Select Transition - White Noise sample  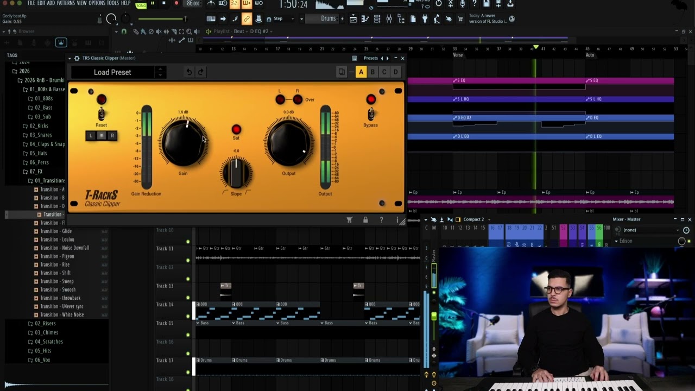(x=62, y=315)
